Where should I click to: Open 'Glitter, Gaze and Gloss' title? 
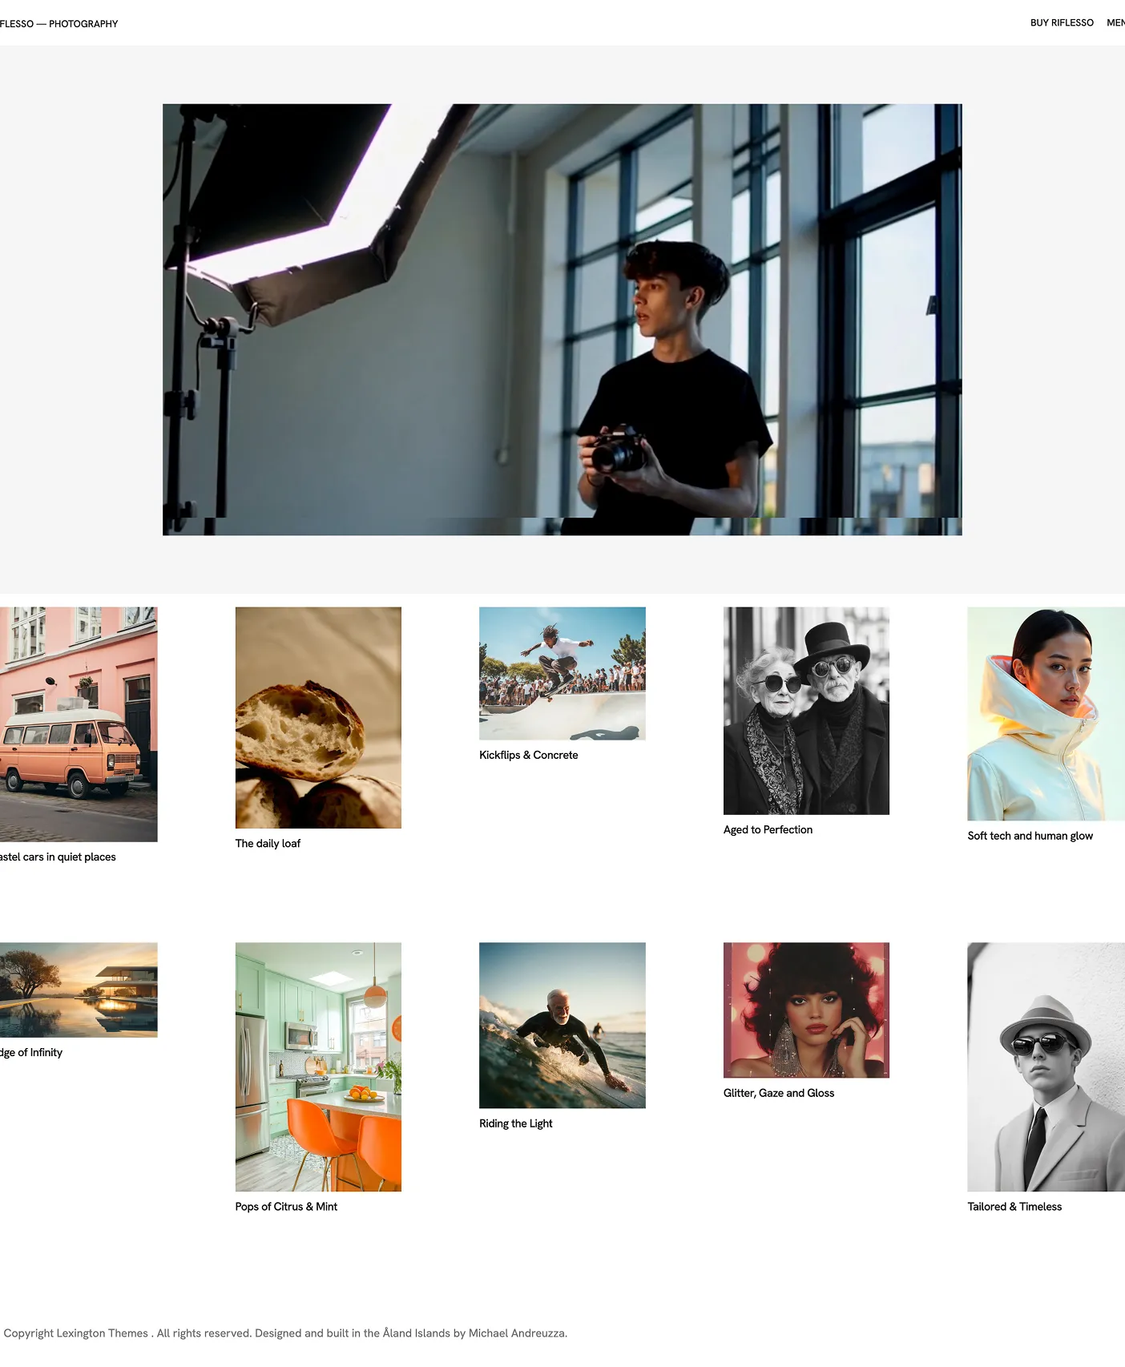pyautogui.click(x=778, y=1094)
